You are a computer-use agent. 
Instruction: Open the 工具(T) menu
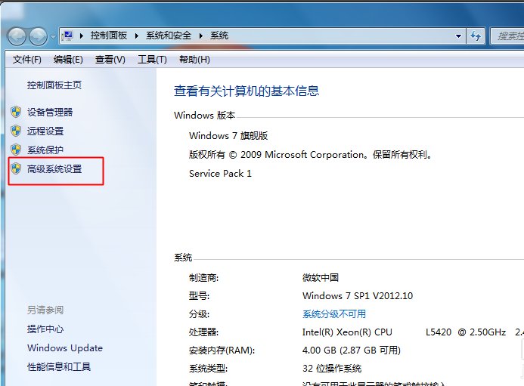click(152, 60)
